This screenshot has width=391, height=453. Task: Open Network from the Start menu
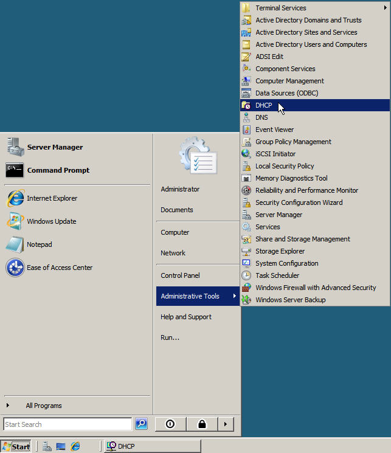[173, 253]
